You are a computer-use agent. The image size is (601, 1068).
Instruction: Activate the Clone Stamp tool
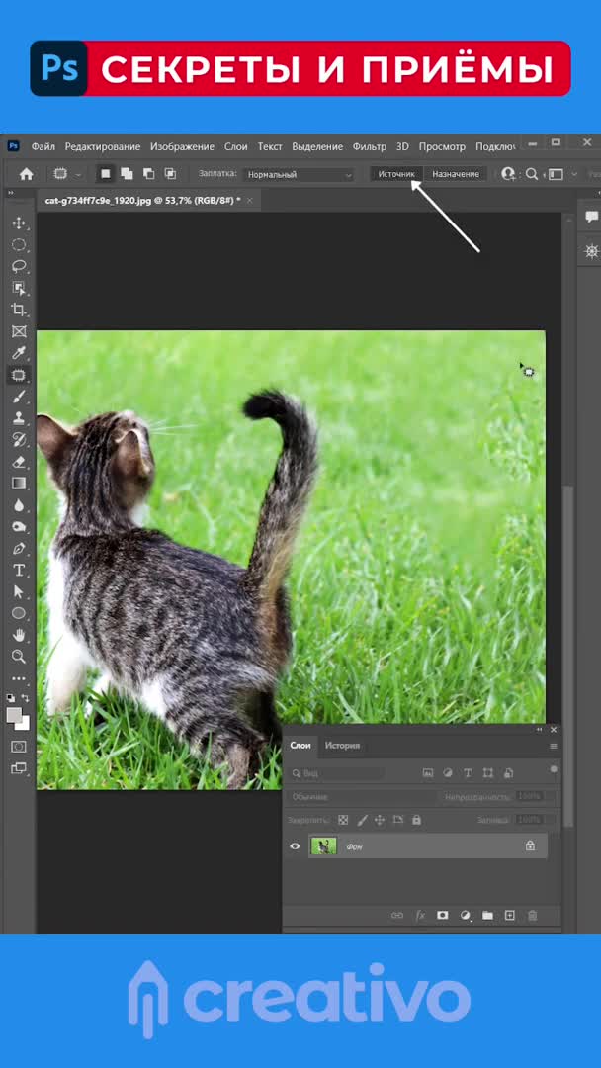point(19,418)
